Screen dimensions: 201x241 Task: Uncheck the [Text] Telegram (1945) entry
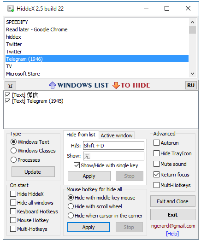tap(7, 101)
